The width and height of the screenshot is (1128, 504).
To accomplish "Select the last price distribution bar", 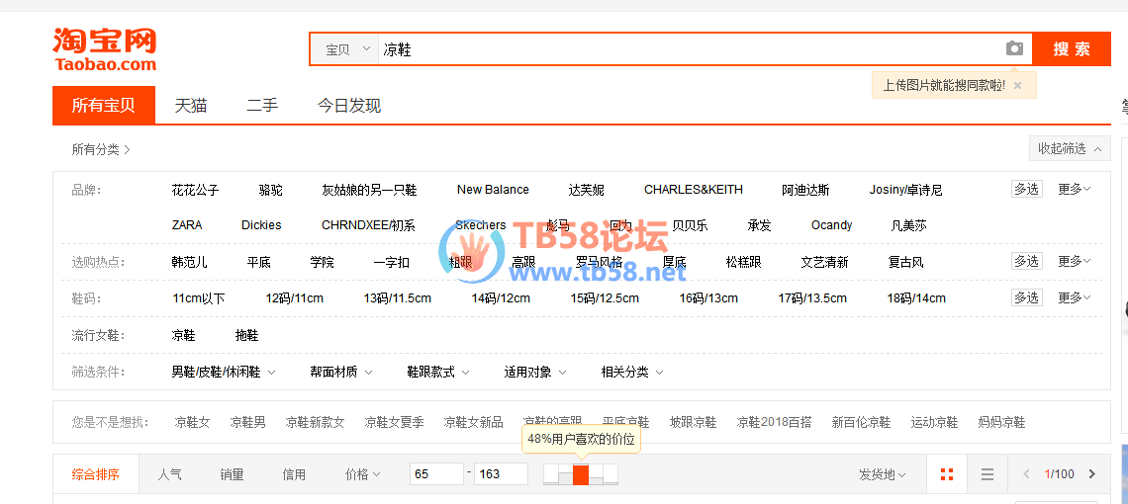I will tap(611, 474).
